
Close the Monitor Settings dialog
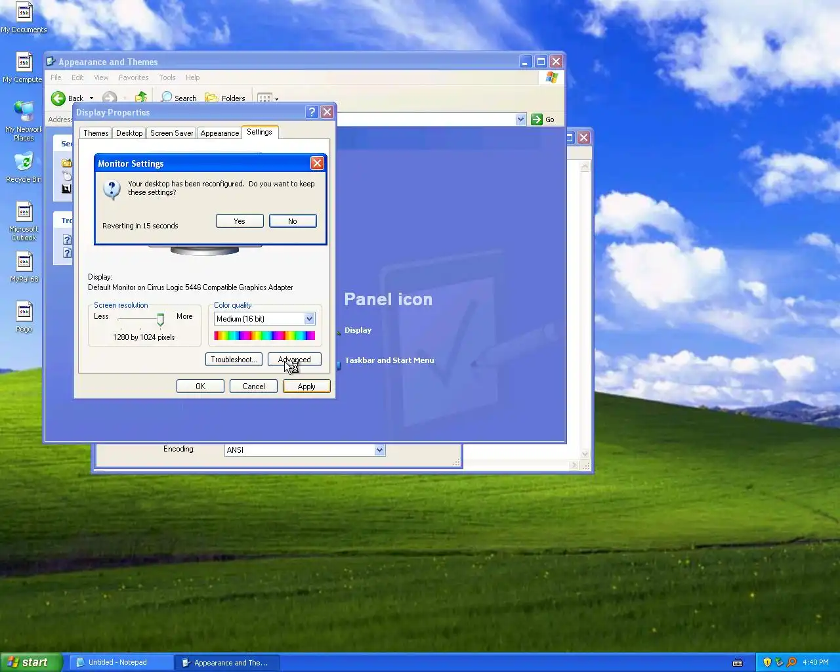coord(317,163)
